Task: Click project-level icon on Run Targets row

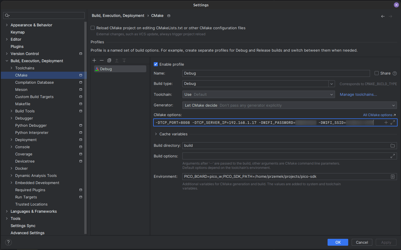Action: 81,197
